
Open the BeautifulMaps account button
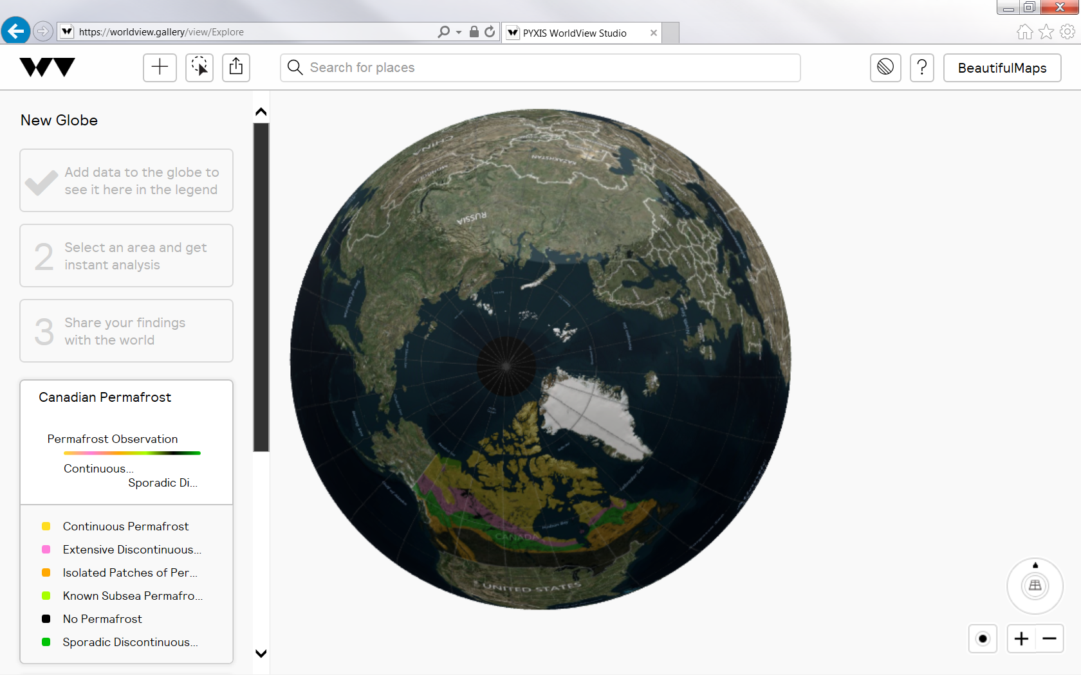[x=1002, y=67]
